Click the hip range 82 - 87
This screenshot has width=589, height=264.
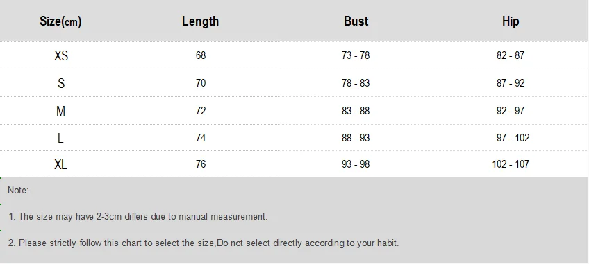[511, 55]
